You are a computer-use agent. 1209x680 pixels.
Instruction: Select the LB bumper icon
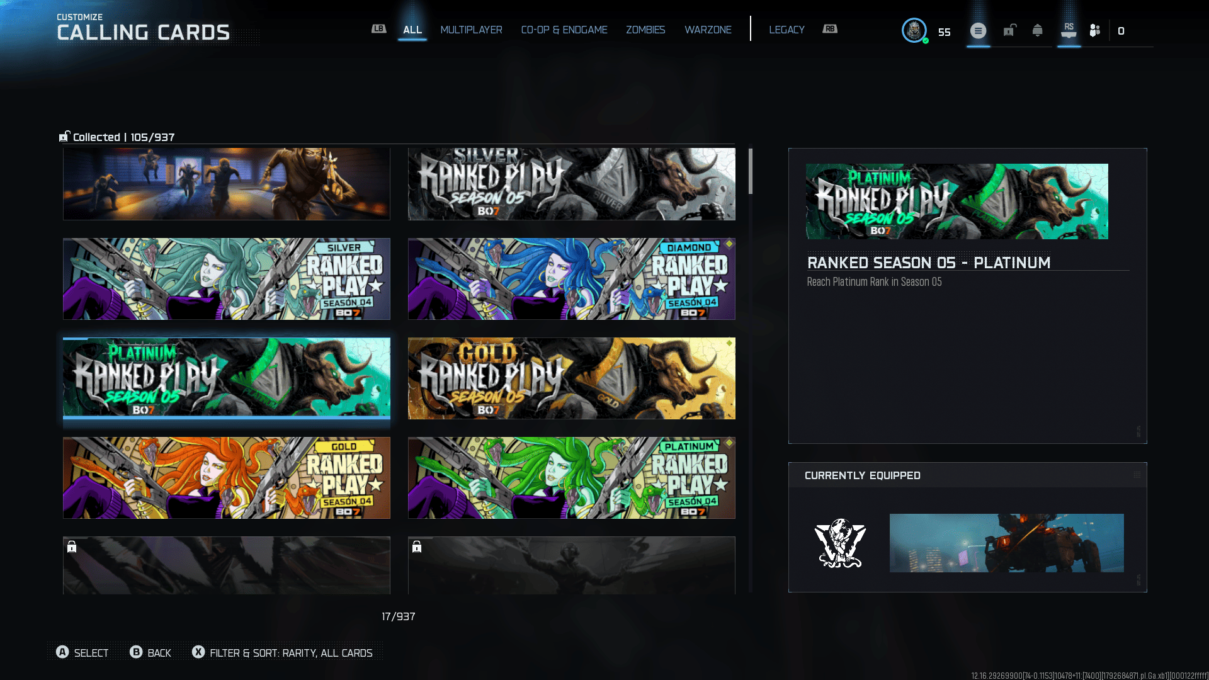pos(378,29)
